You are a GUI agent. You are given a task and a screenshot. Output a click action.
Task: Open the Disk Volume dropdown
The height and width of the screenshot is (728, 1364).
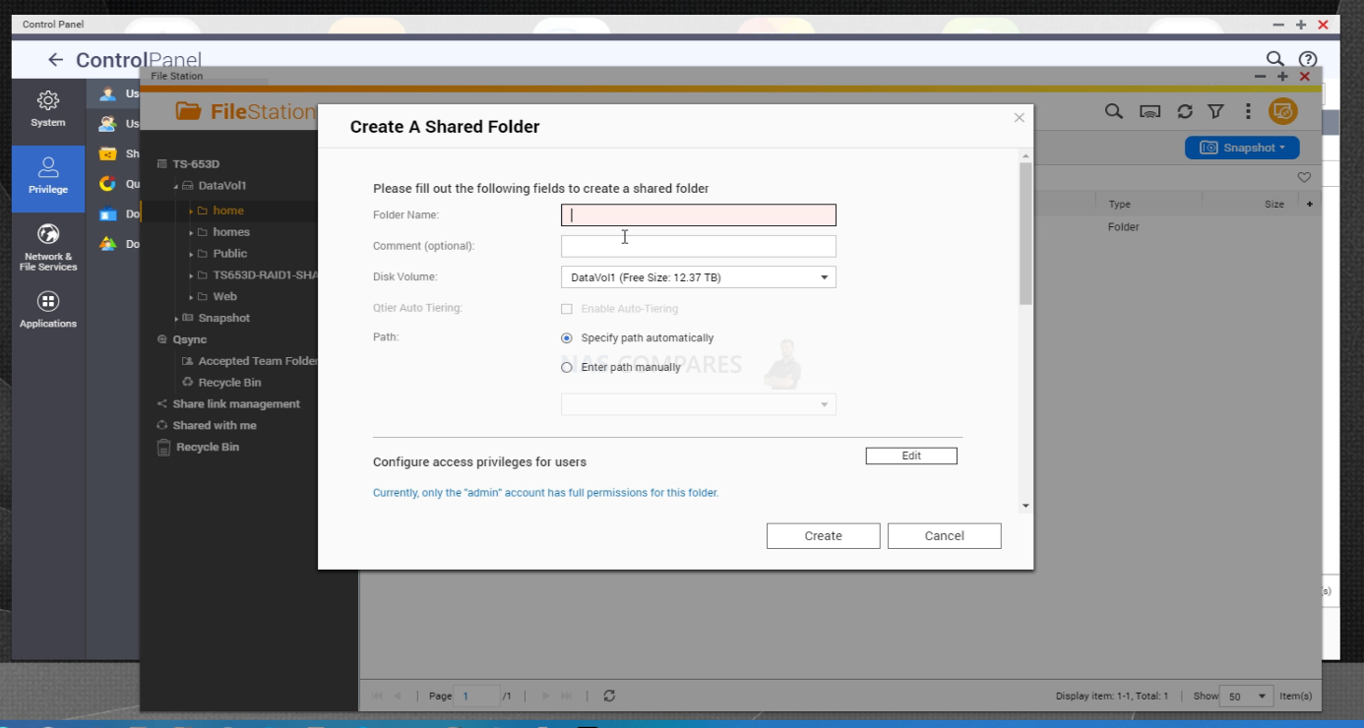click(x=699, y=277)
